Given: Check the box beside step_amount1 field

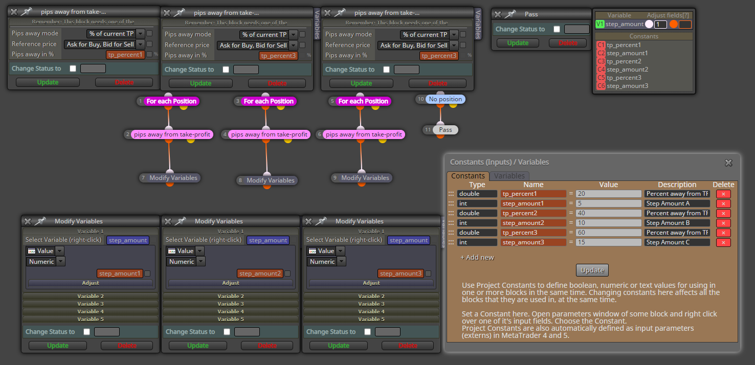Looking at the screenshot, I should 147,273.
